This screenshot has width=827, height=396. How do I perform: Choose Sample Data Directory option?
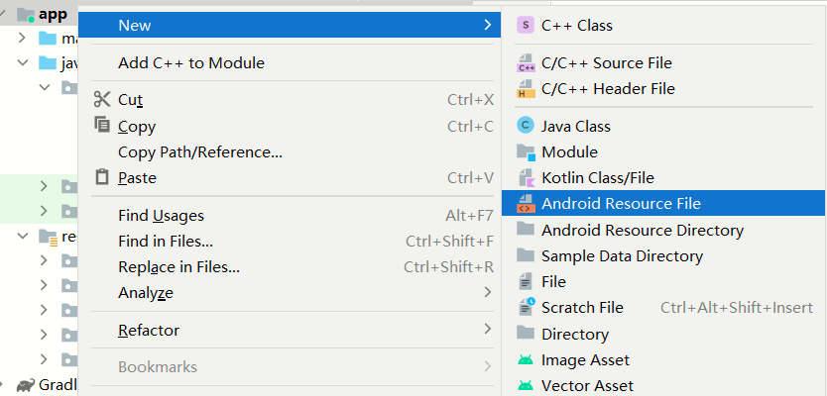pyautogui.click(x=622, y=256)
